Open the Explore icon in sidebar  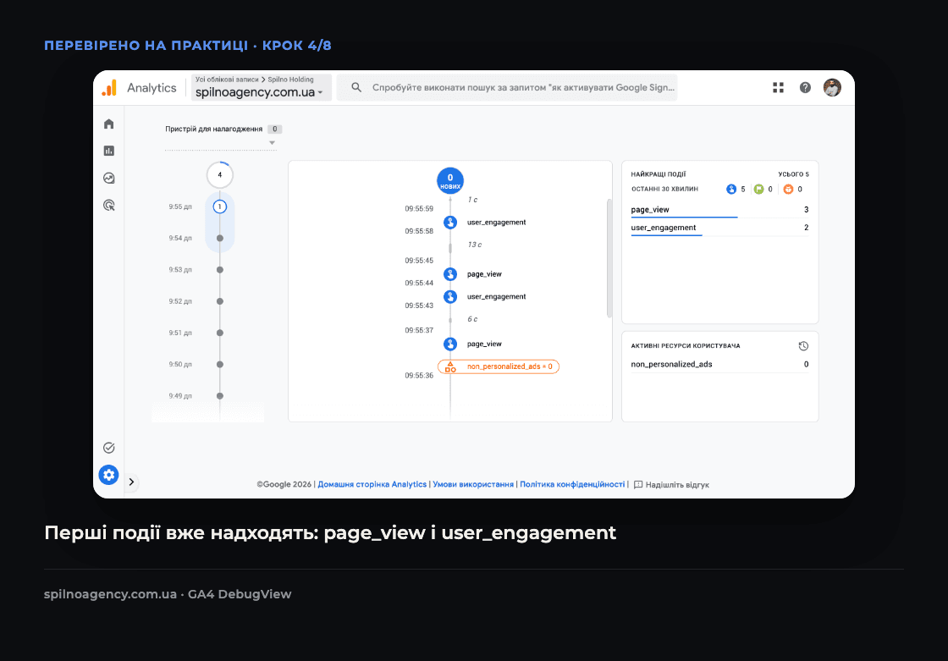[109, 178]
